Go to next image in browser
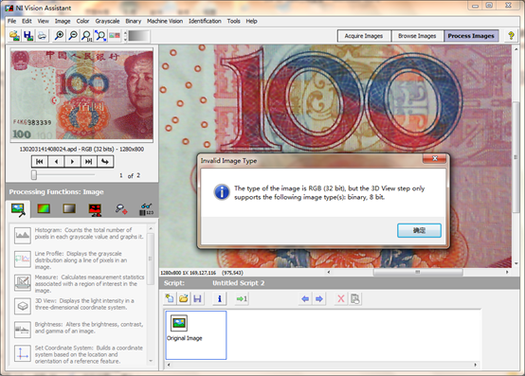Image resolution: width=525 pixels, height=376 pixels. [72, 162]
